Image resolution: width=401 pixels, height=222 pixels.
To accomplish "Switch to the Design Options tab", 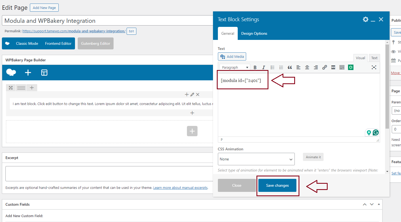I will tap(254, 34).
